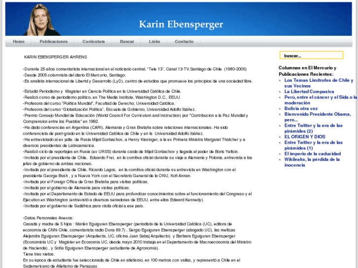The width and height of the screenshot is (358, 268).
Task: Open 'Wikileaks, la pérdida de la inocencia' link
Action: click(312, 162)
